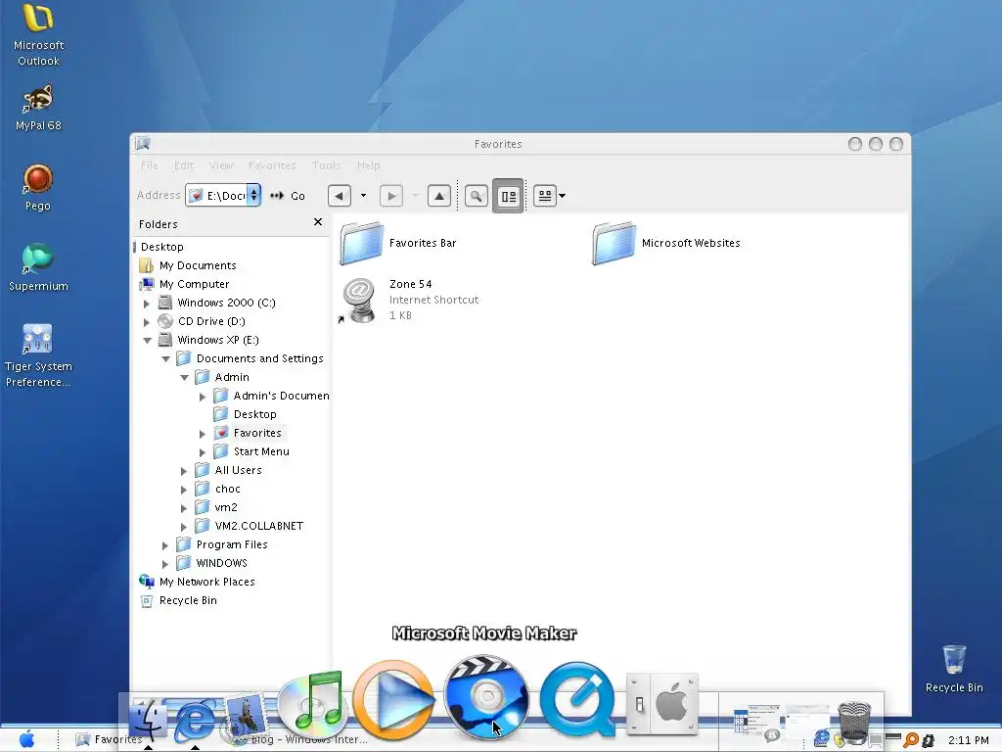Open the Edit menu
Screen dimensions: 1002x752
pos(183,165)
